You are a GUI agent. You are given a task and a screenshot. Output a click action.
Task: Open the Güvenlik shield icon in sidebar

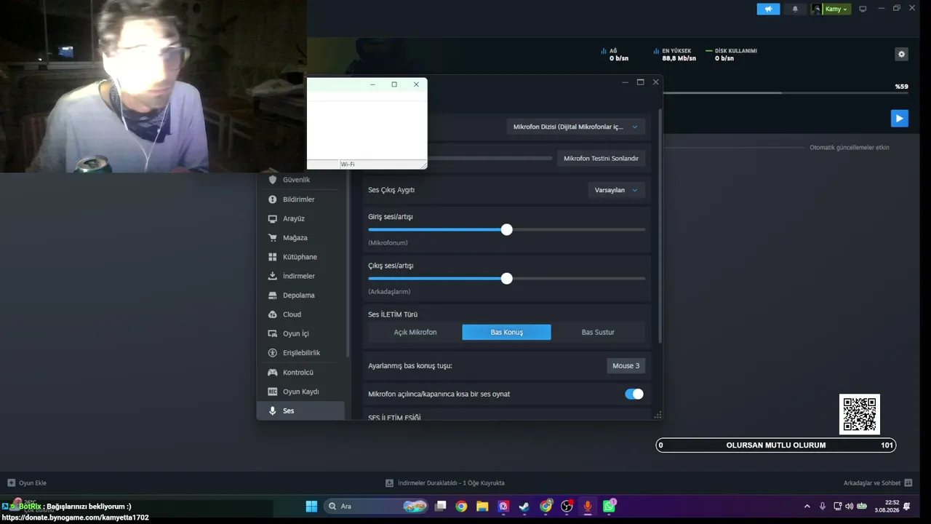click(273, 180)
